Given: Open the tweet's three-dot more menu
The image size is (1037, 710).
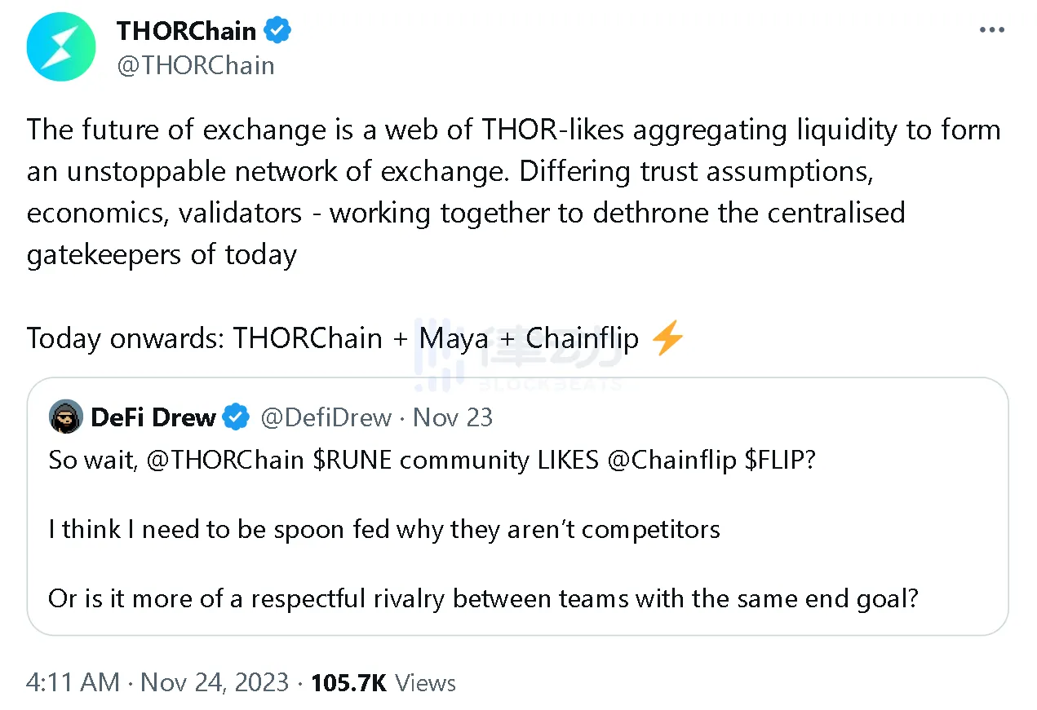Looking at the screenshot, I should pos(991,30).
